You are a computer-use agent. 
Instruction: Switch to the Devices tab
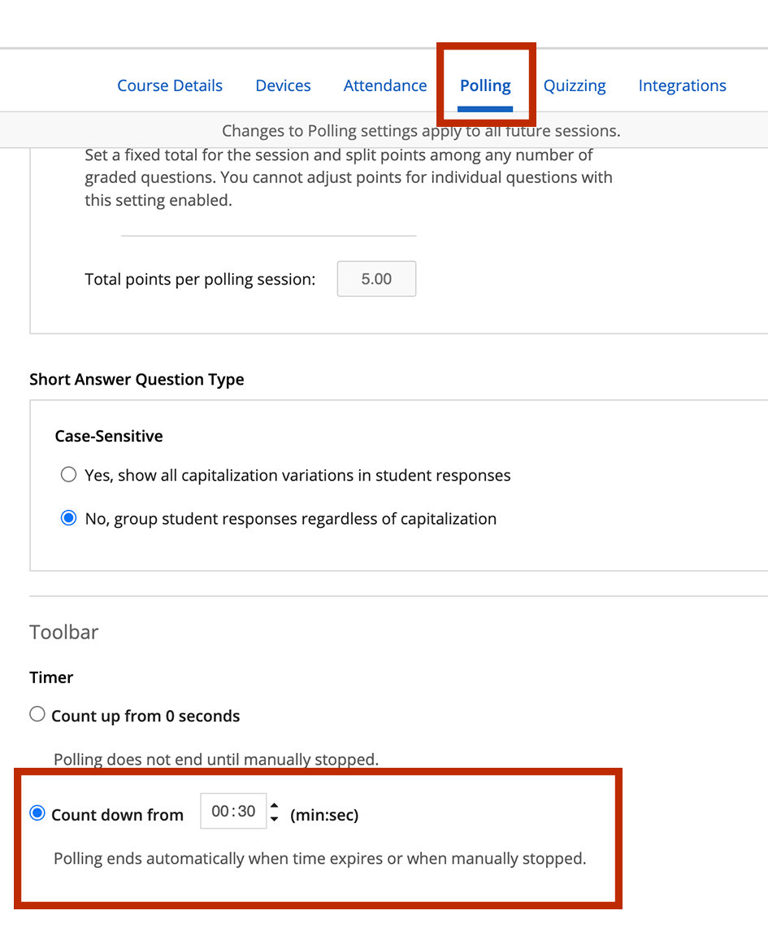point(283,86)
